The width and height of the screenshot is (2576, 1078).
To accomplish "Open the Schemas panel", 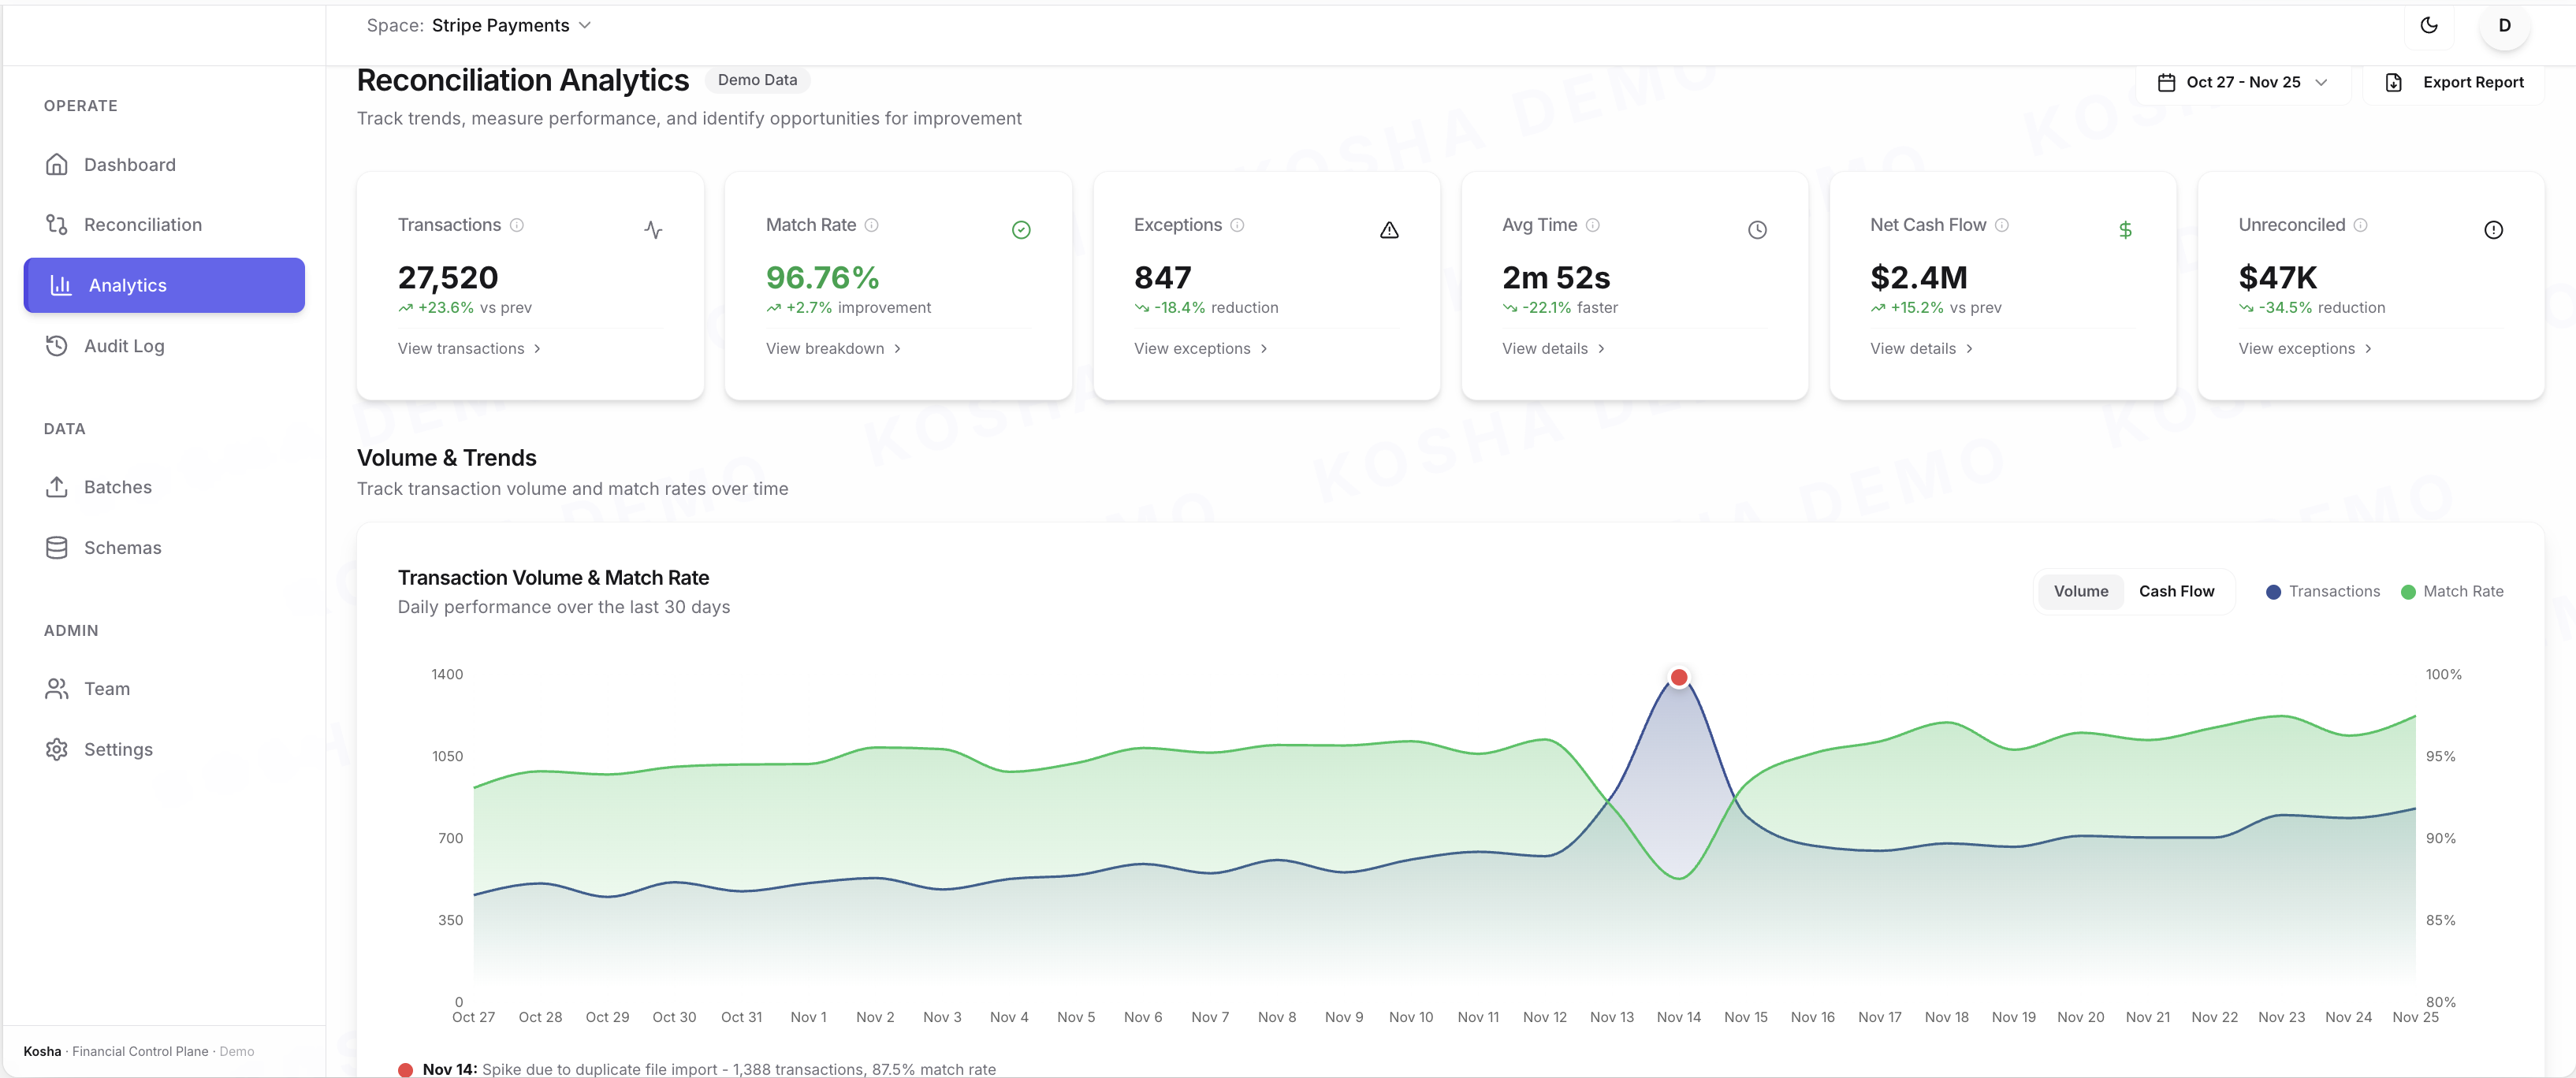I will (122, 547).
